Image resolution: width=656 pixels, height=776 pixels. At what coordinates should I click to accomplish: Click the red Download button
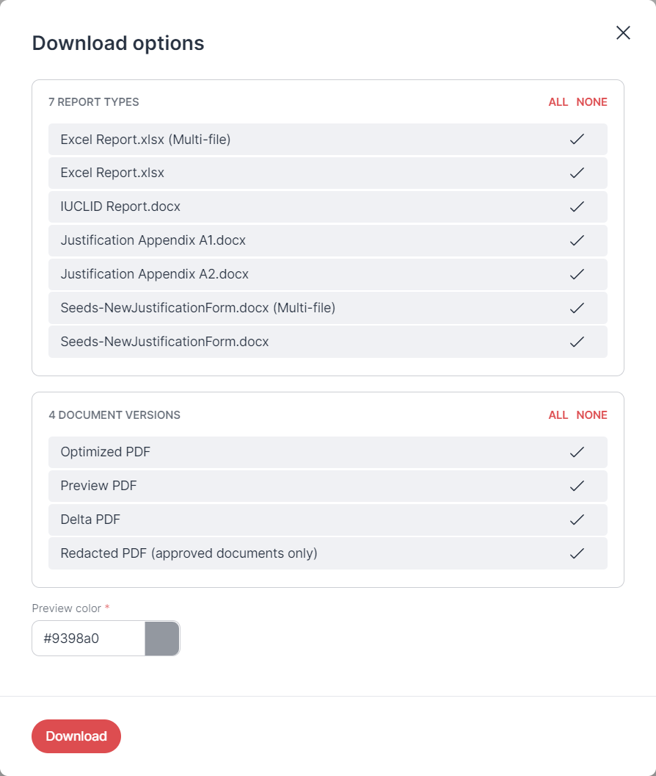76,736
